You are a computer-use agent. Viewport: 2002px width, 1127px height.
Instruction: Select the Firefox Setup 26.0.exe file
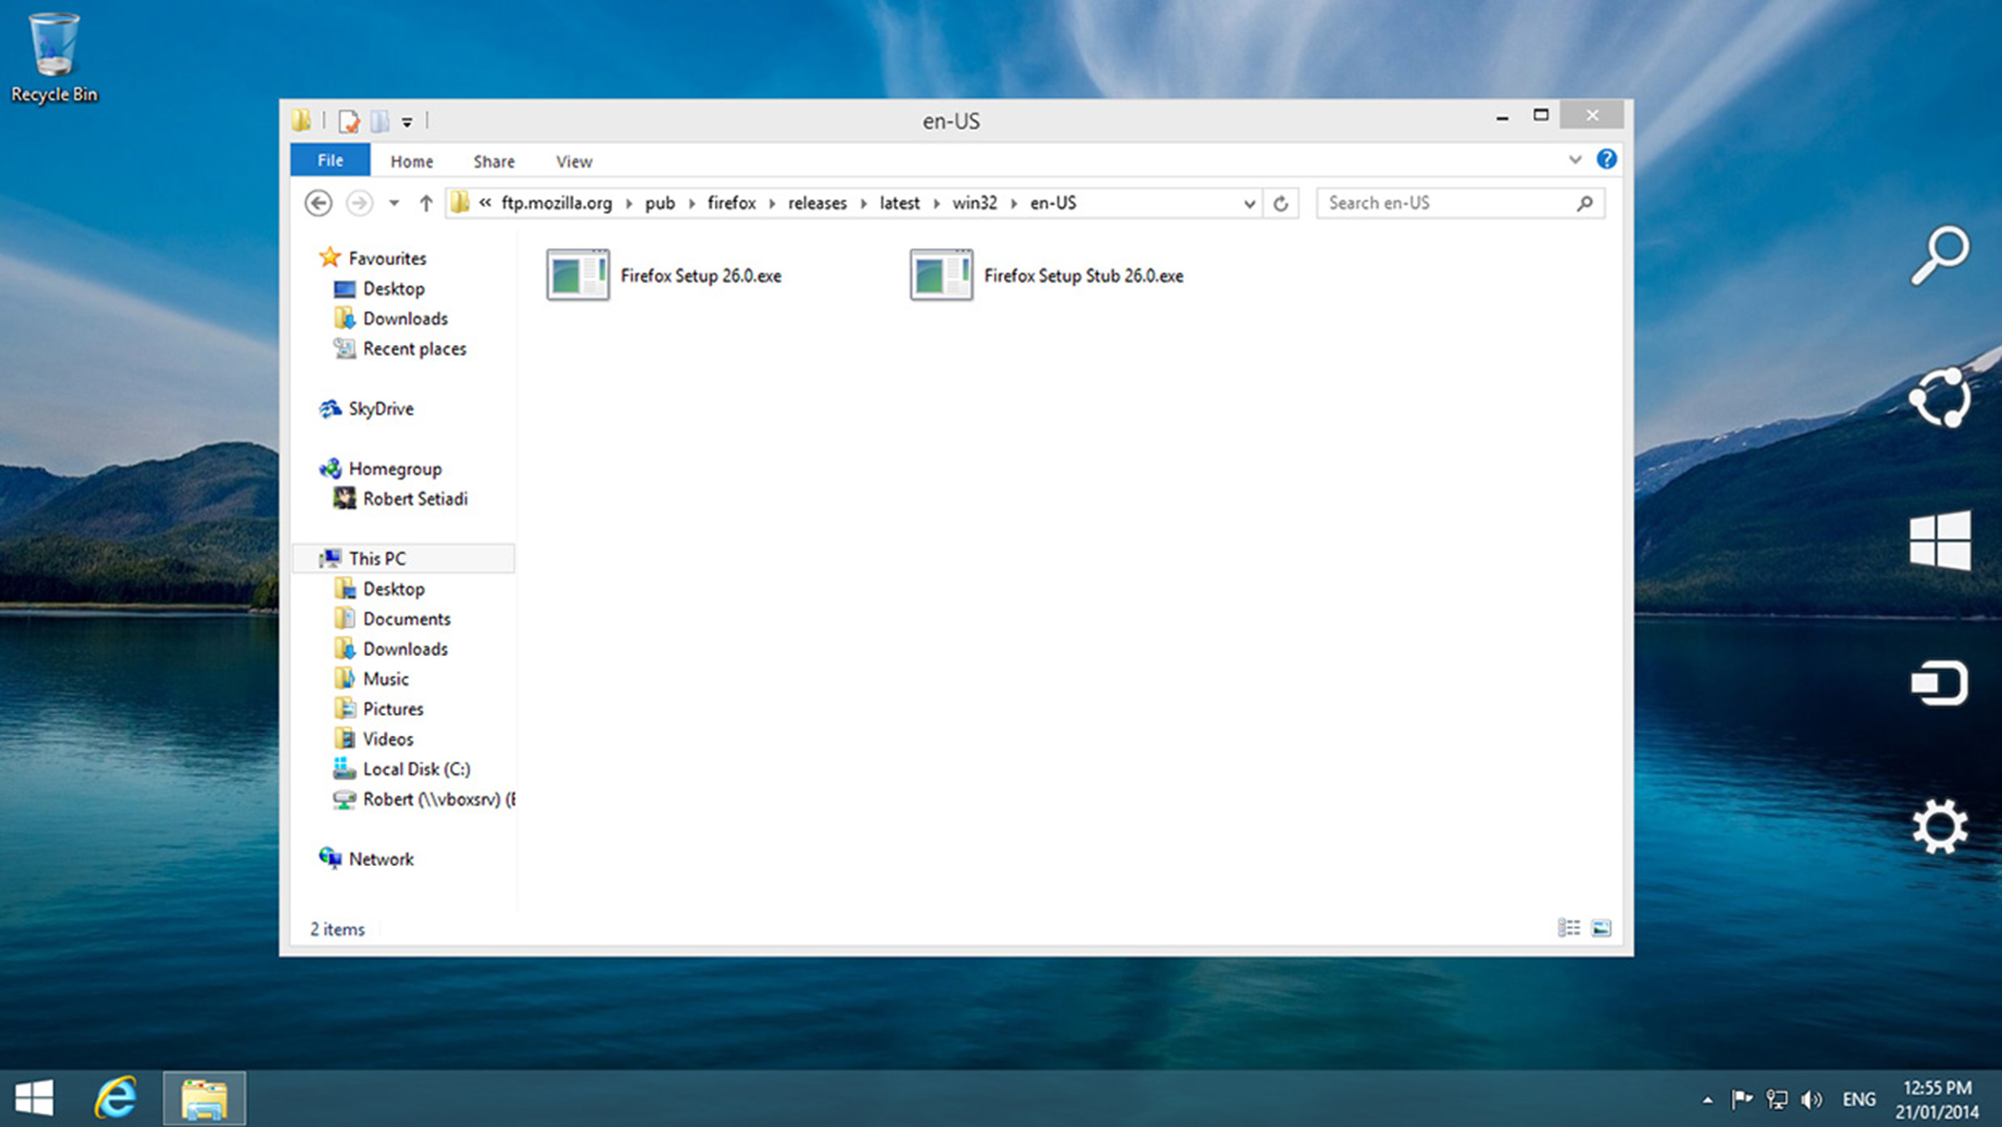[700, 276]
